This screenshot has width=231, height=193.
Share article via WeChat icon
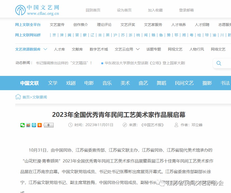click(23, 125)
